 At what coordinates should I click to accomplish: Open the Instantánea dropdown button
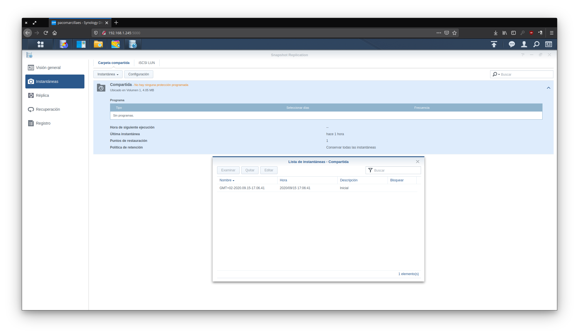[x=108, y=74]
